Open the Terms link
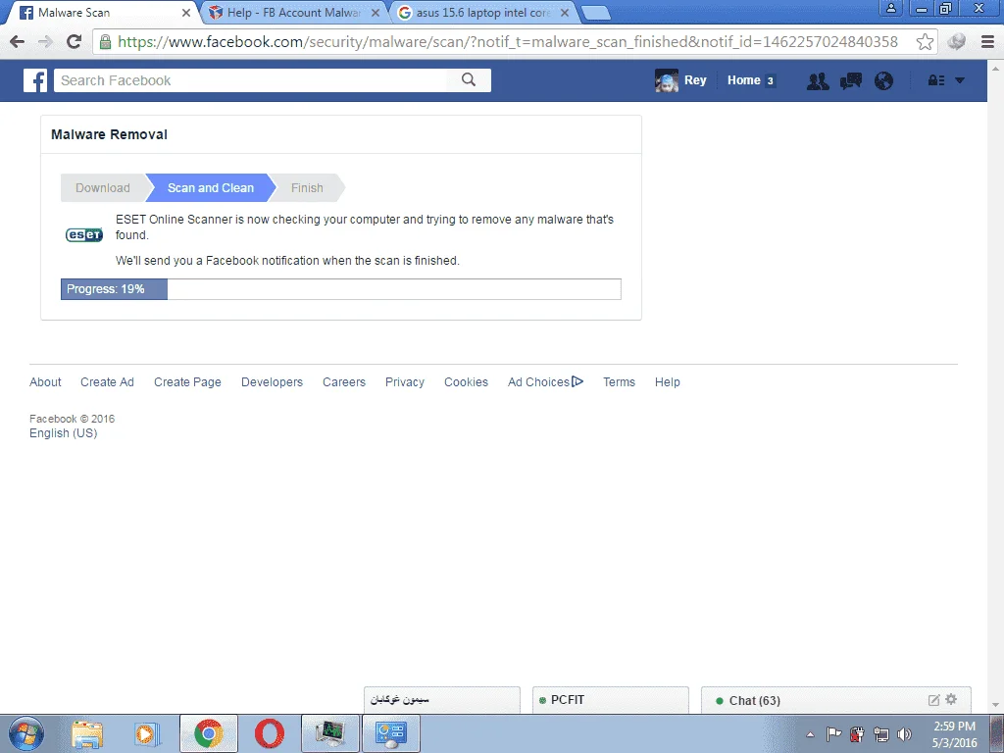The width and height of the screenshot is (1004, 753). pos(620,382)
